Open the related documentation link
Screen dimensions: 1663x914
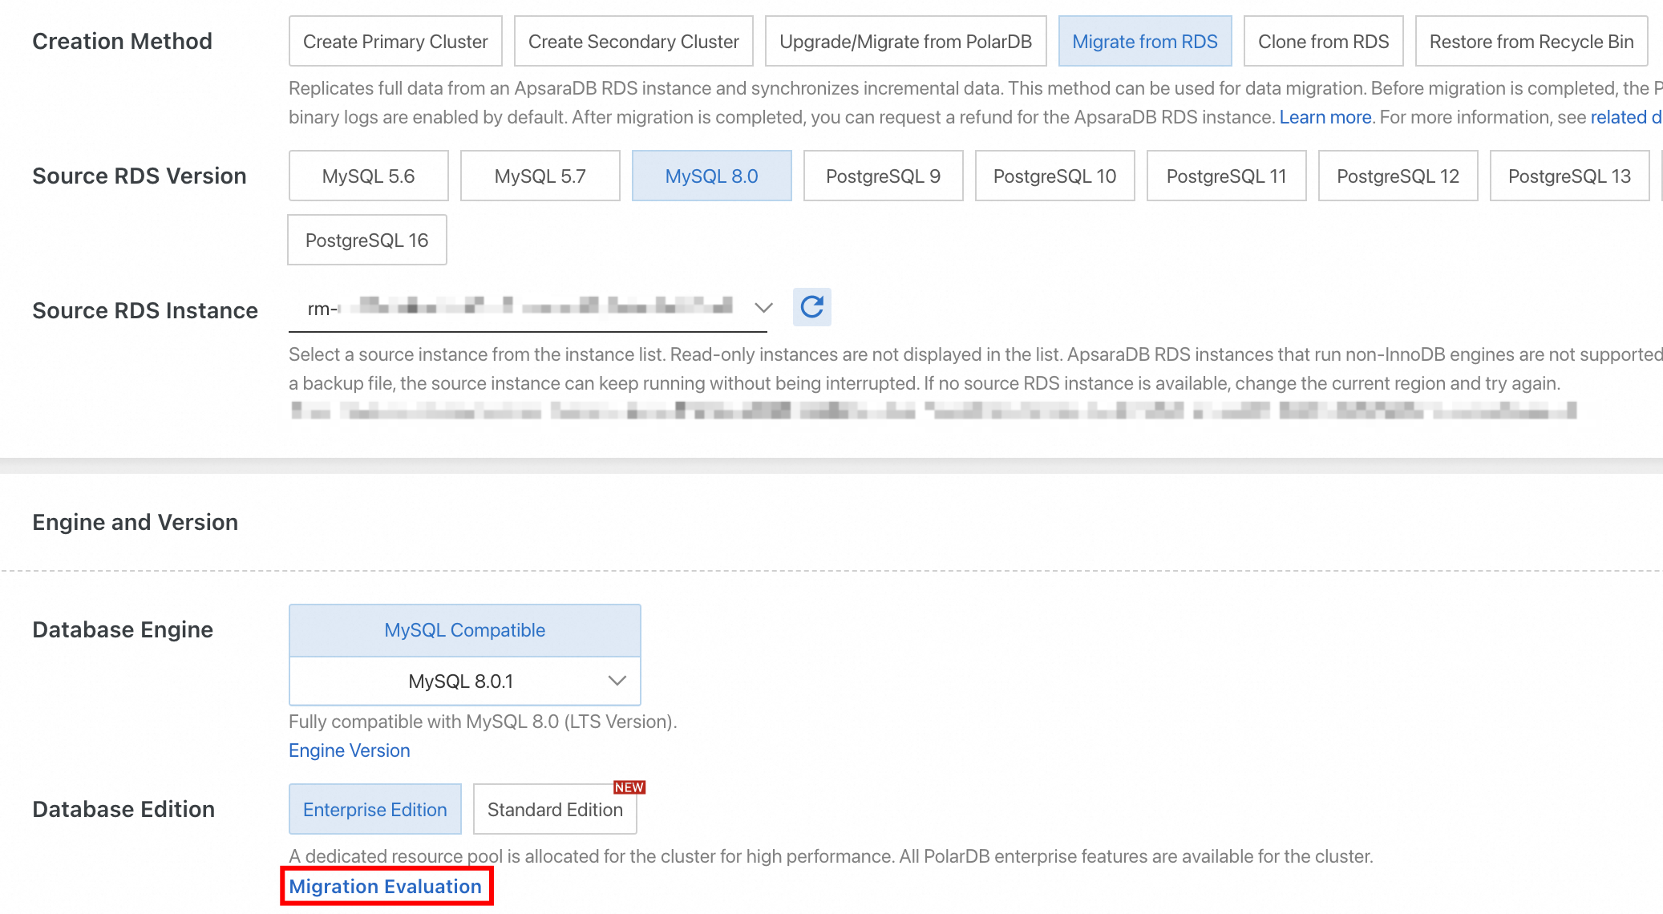1626,117
